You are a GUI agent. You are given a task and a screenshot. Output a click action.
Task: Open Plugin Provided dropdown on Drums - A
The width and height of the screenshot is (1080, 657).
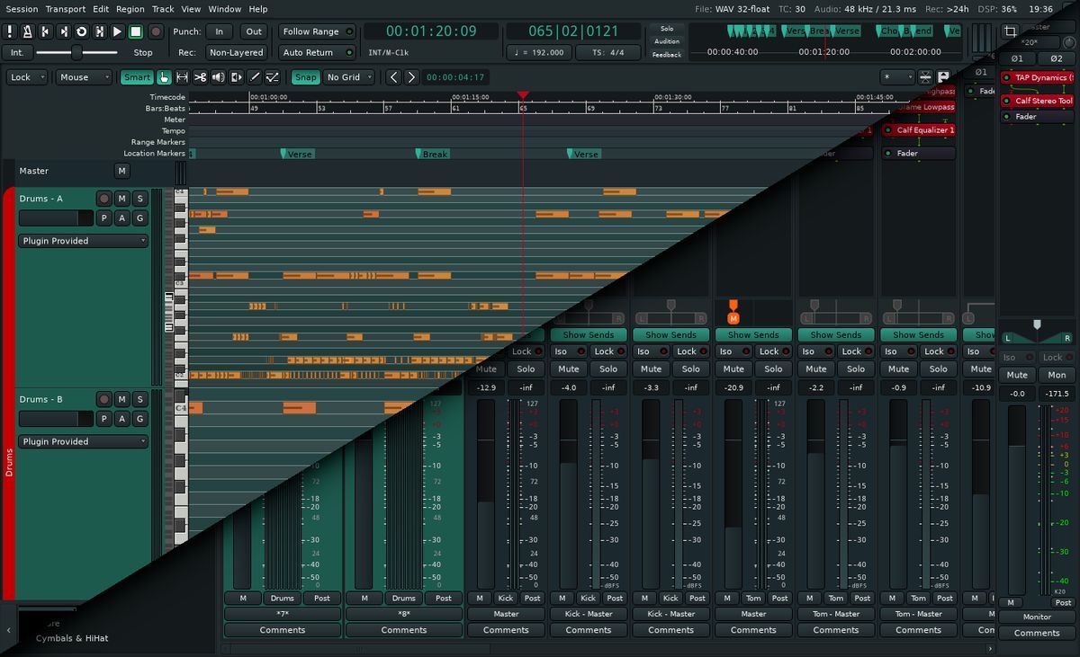tap(83, 241)
